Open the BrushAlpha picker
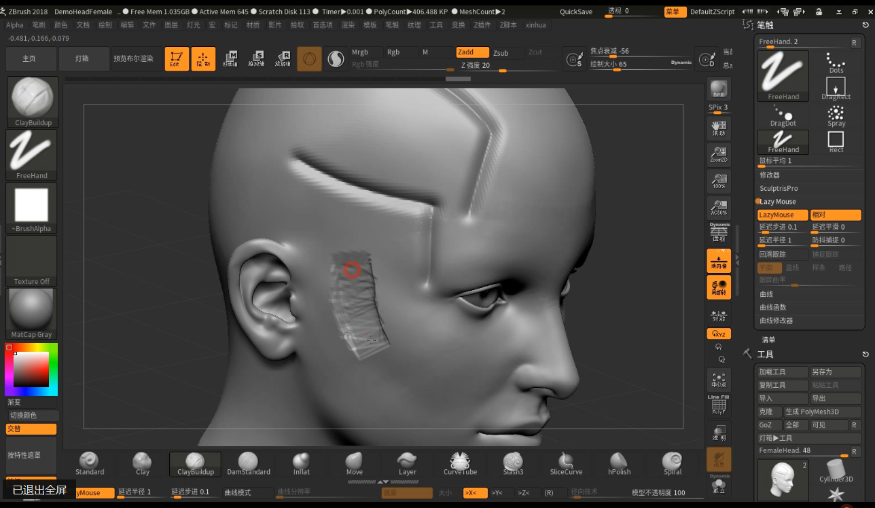 (32, 208)
